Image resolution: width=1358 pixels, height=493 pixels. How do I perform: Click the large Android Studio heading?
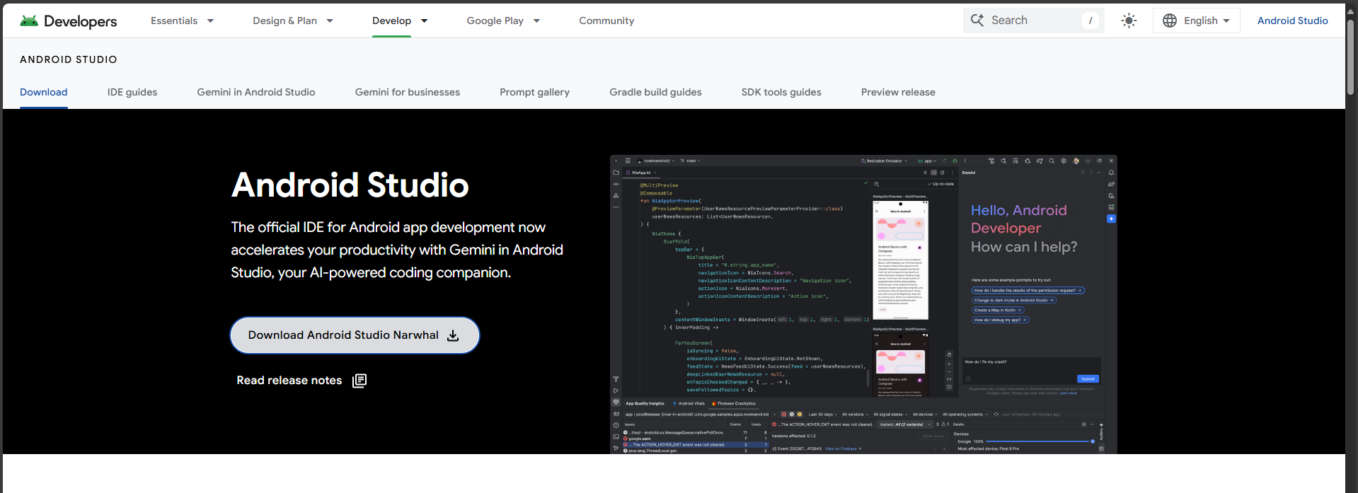point(350,185)
